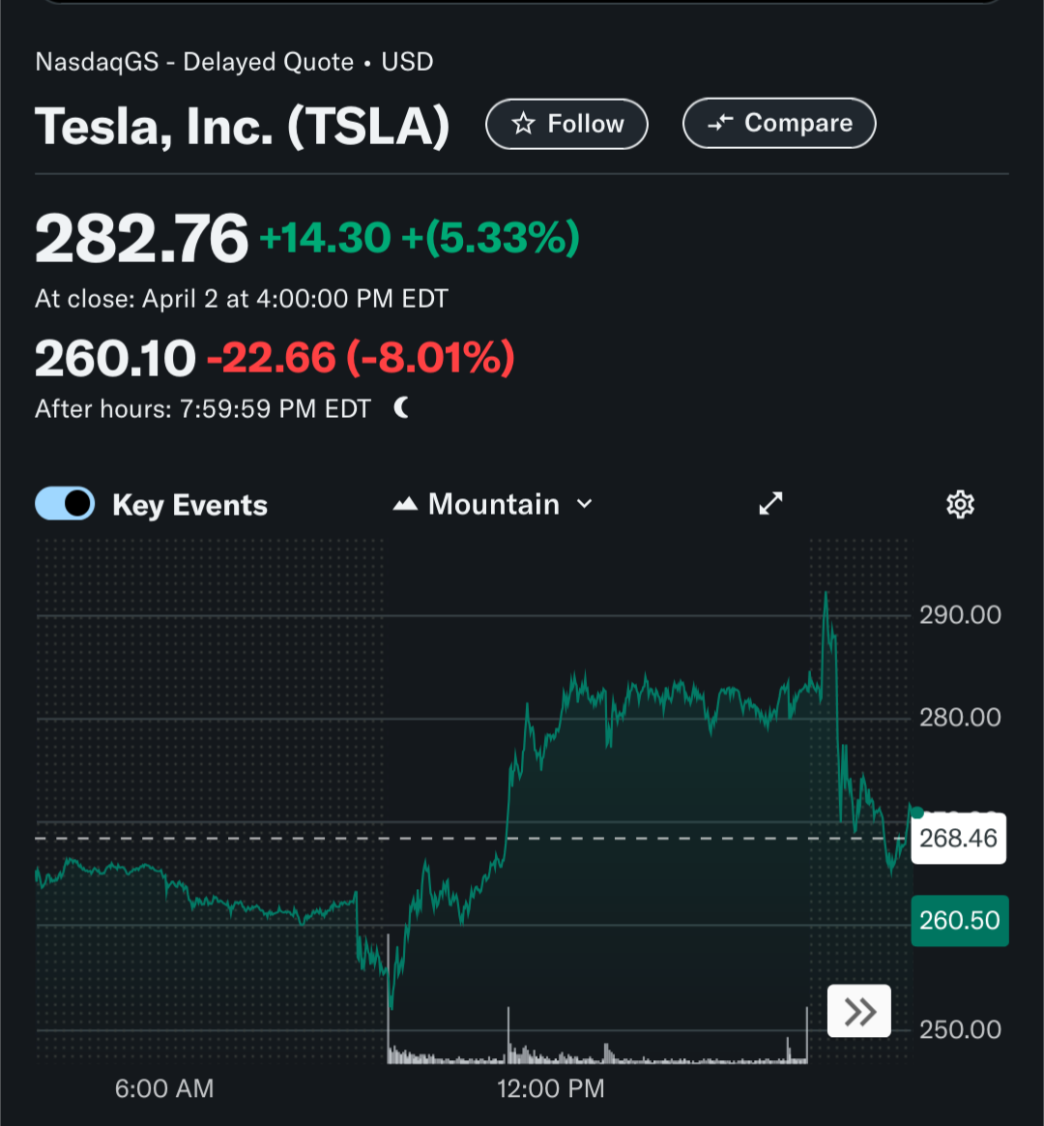Open chart settings gear
Screen dimensions: 1044x1126
click(960, 504)
